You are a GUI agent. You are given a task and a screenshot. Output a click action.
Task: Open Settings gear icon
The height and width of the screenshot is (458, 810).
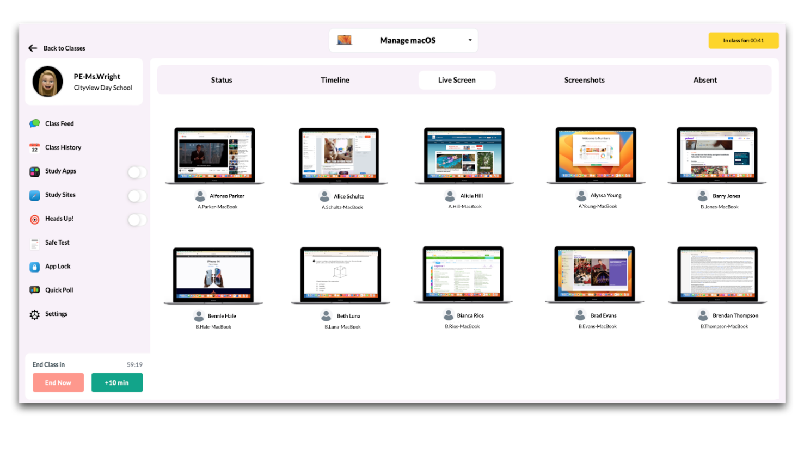[35, 314]
